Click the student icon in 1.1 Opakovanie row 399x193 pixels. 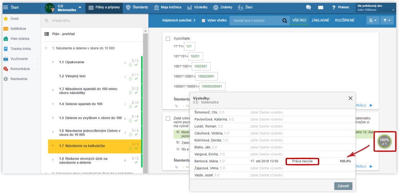(x=130, y=65)
